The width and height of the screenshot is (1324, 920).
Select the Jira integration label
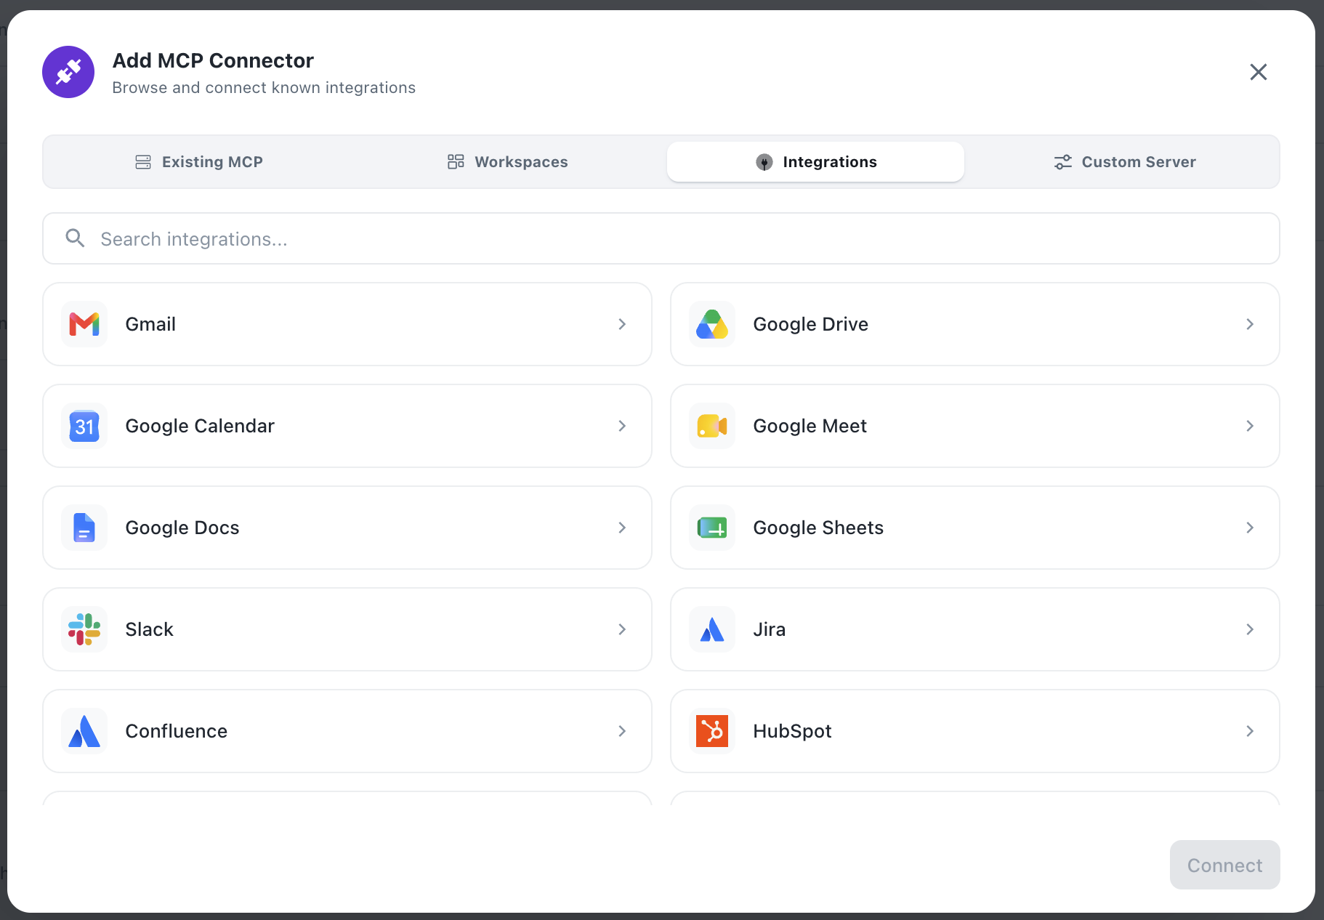coord(769,629)
